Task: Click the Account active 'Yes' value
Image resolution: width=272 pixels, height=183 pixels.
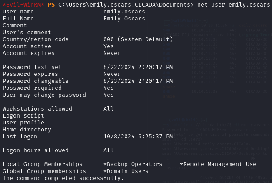Action: point(109,46)
